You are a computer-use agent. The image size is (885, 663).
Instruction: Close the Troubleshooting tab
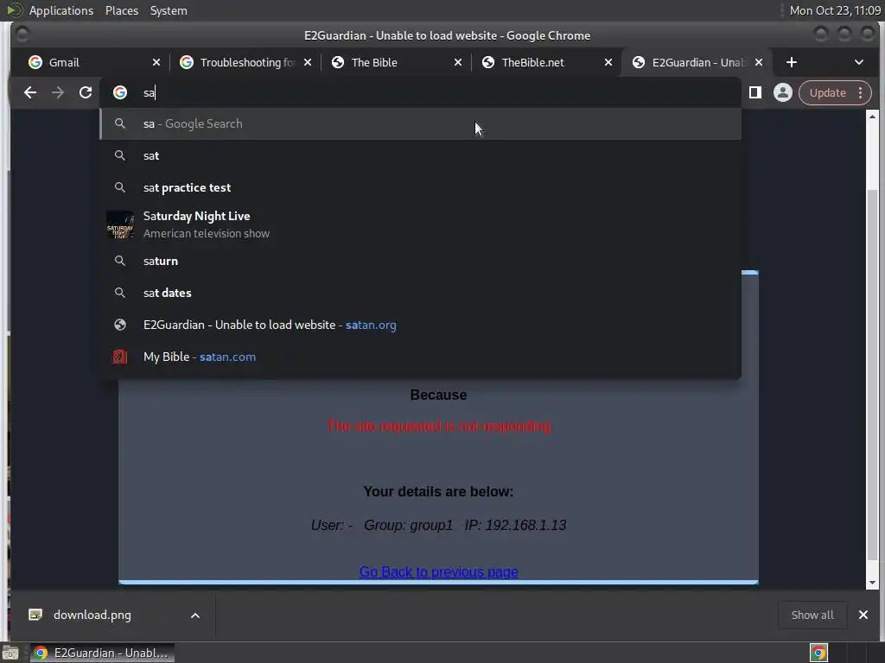(x=307, y=62)
